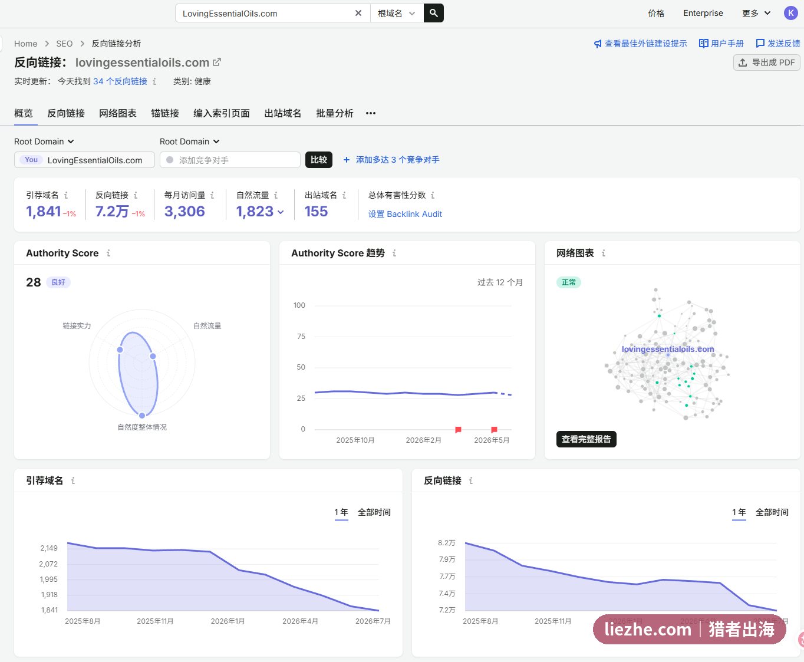
Task: Switch to the 编入索引页面 tab
Action: point(222,113)
